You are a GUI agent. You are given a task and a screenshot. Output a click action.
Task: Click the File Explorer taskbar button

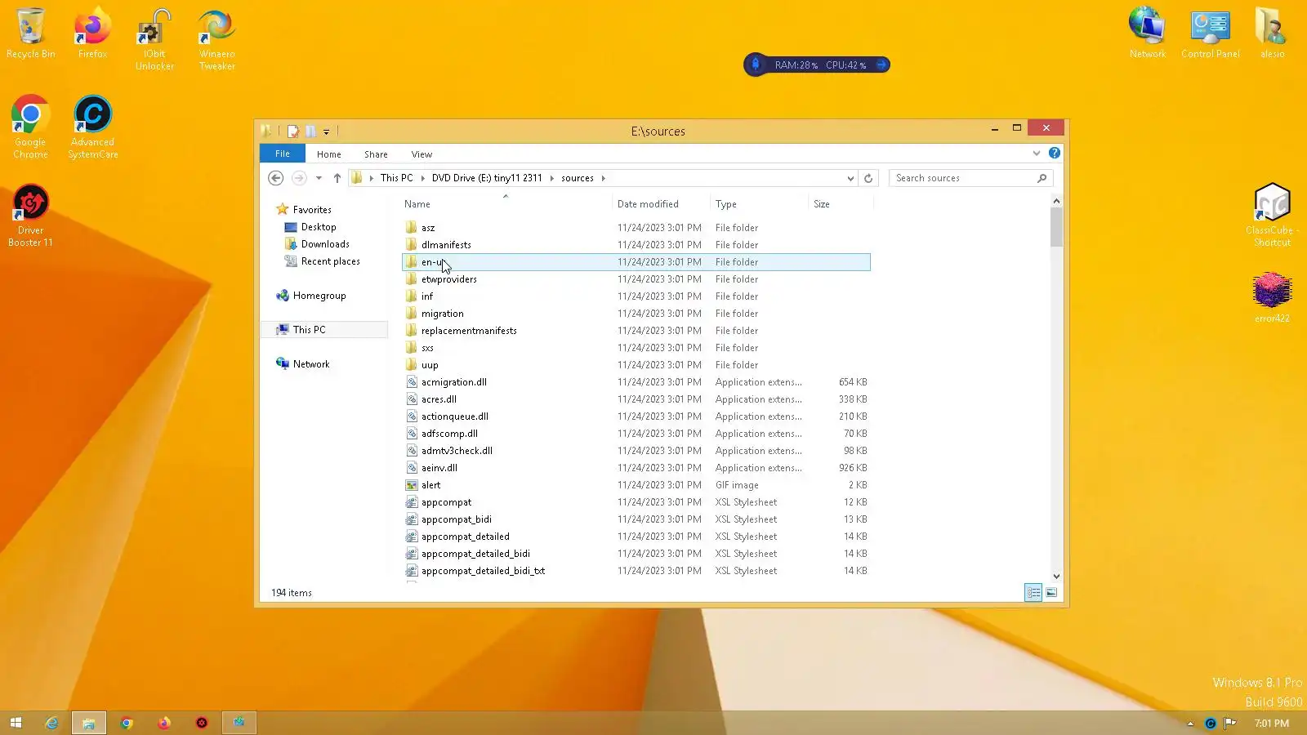pyautogui.click(x=88, y=723)
